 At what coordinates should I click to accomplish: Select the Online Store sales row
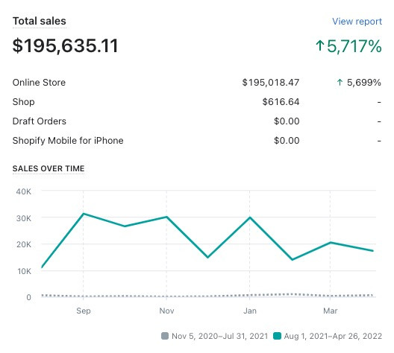197,83
